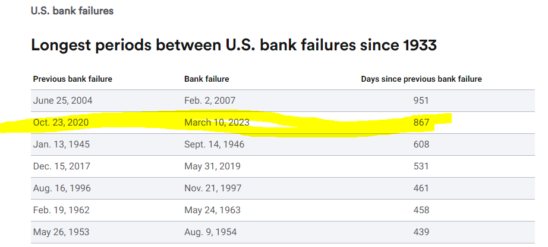Viewport: 548px width, 247px height.
Task: Click the 'U.S. bank failures' section label
Action: tap(72, 11)
